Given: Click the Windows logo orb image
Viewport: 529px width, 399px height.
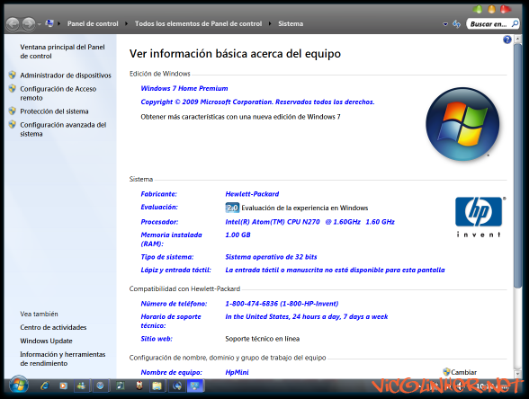Looking at the screenshot, I should coord(462,124).
